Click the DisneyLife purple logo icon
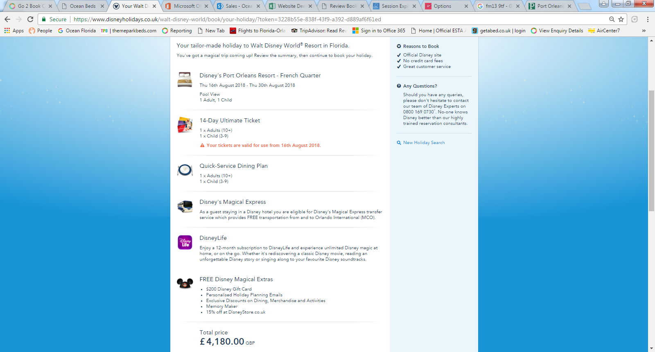 click(185, 242)
